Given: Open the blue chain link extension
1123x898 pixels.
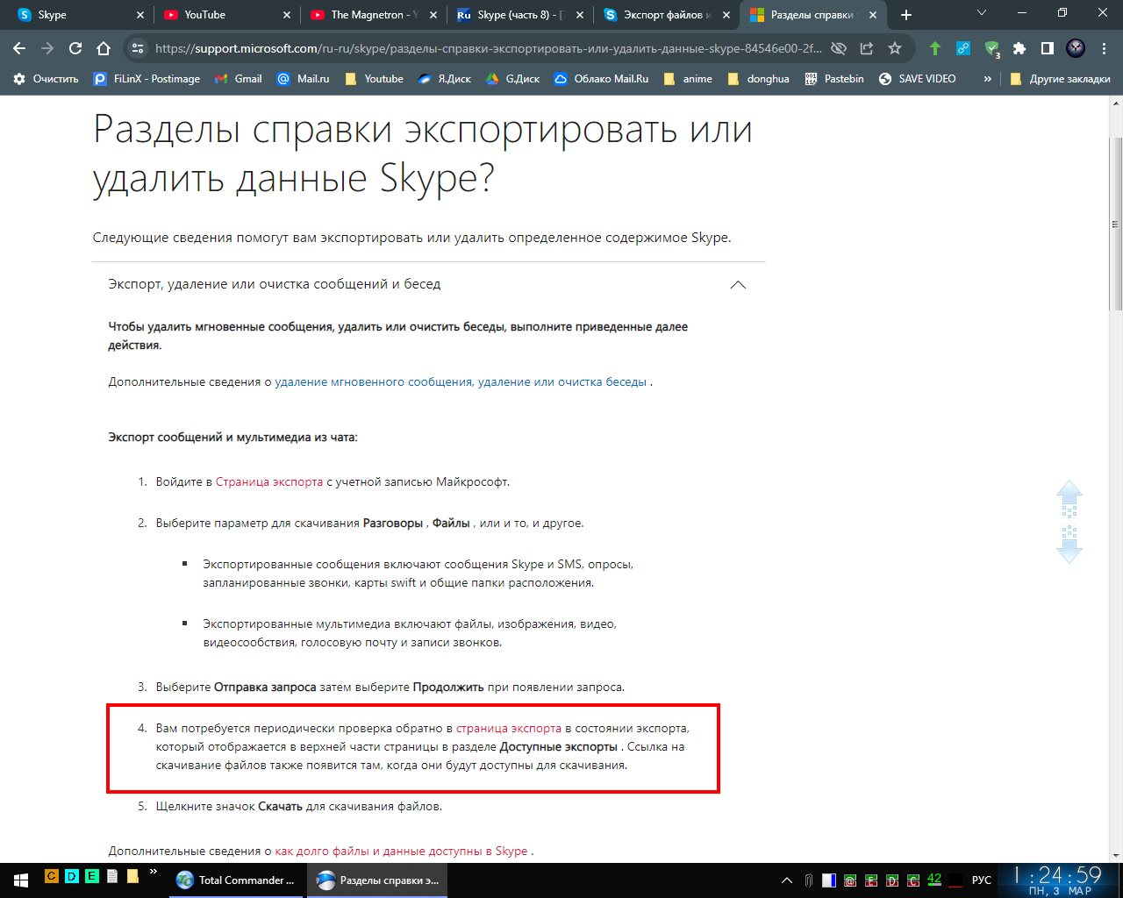Looking at the screenshot, I should pos(963,49).
